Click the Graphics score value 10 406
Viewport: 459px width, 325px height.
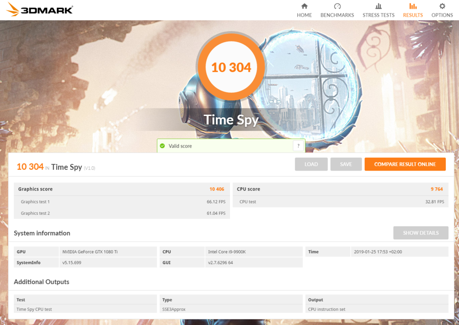pyautogui.click(x=217, y=189)
